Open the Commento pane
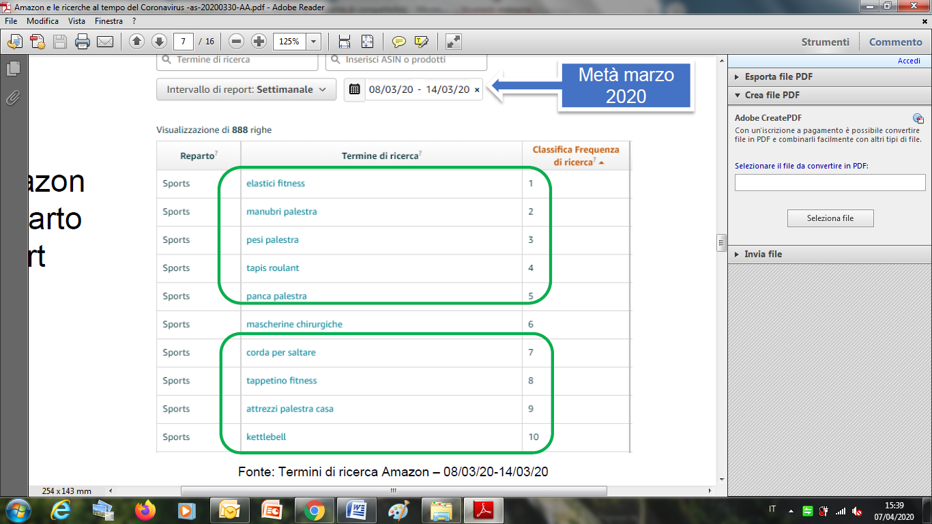 pos(895,42)
